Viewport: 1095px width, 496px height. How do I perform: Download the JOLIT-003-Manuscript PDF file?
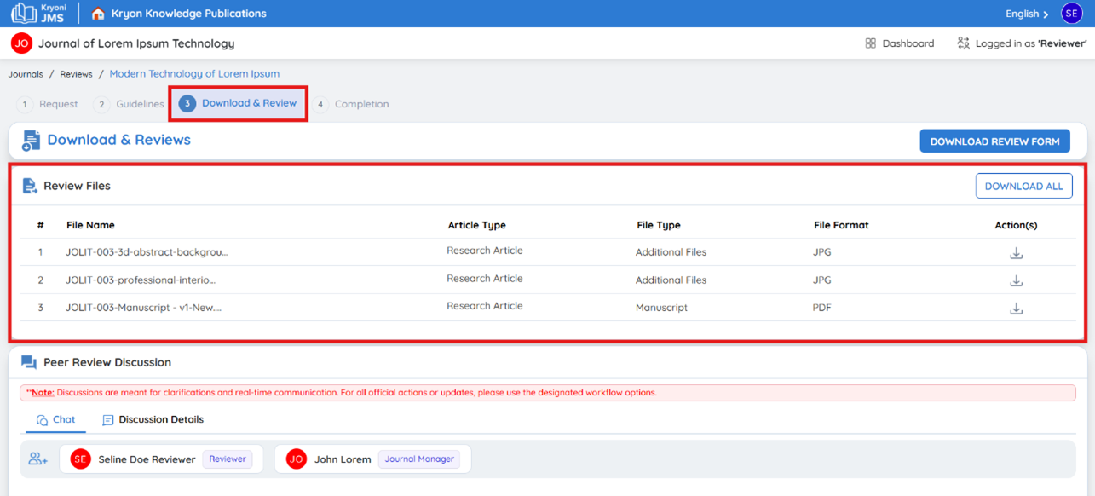coord(1016,309)
